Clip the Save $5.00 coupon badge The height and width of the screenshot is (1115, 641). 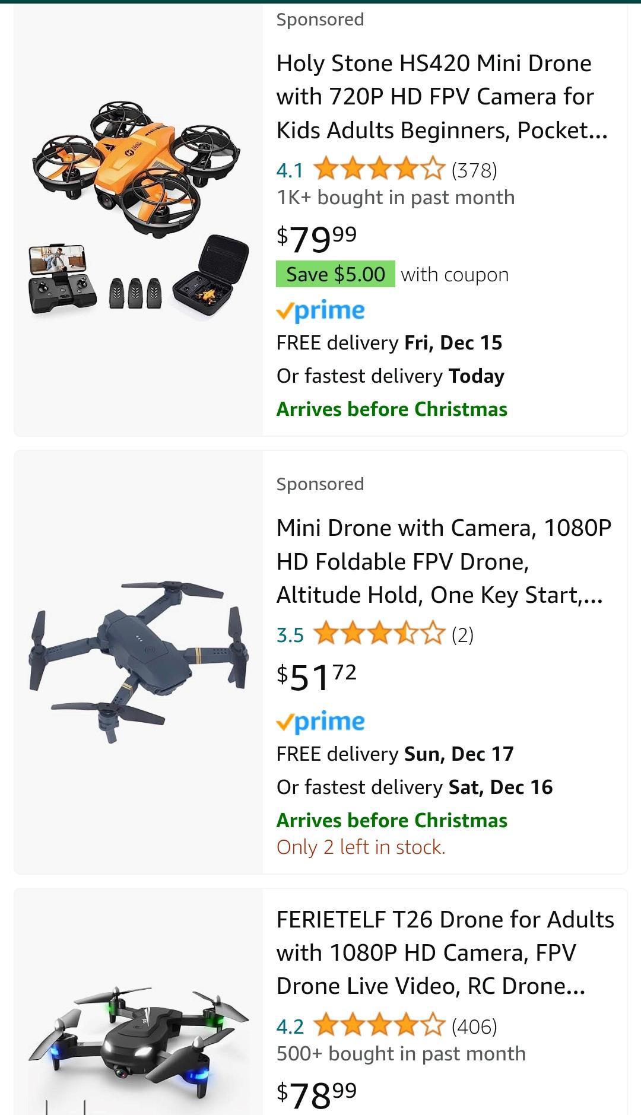(335, 274)
